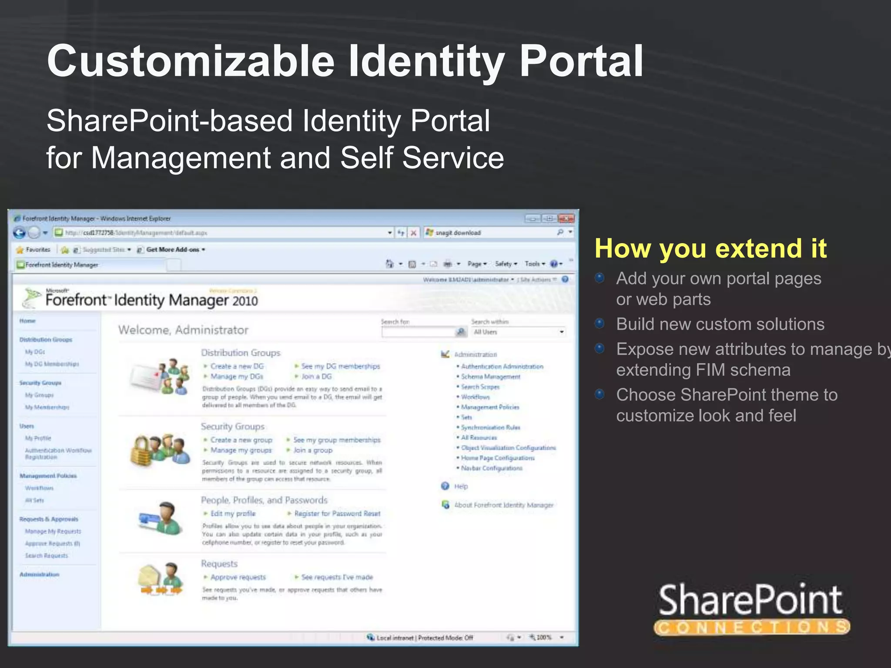Click the browser Back arrow button
This screenshot has width=891, height=668.
click(19, 233)
